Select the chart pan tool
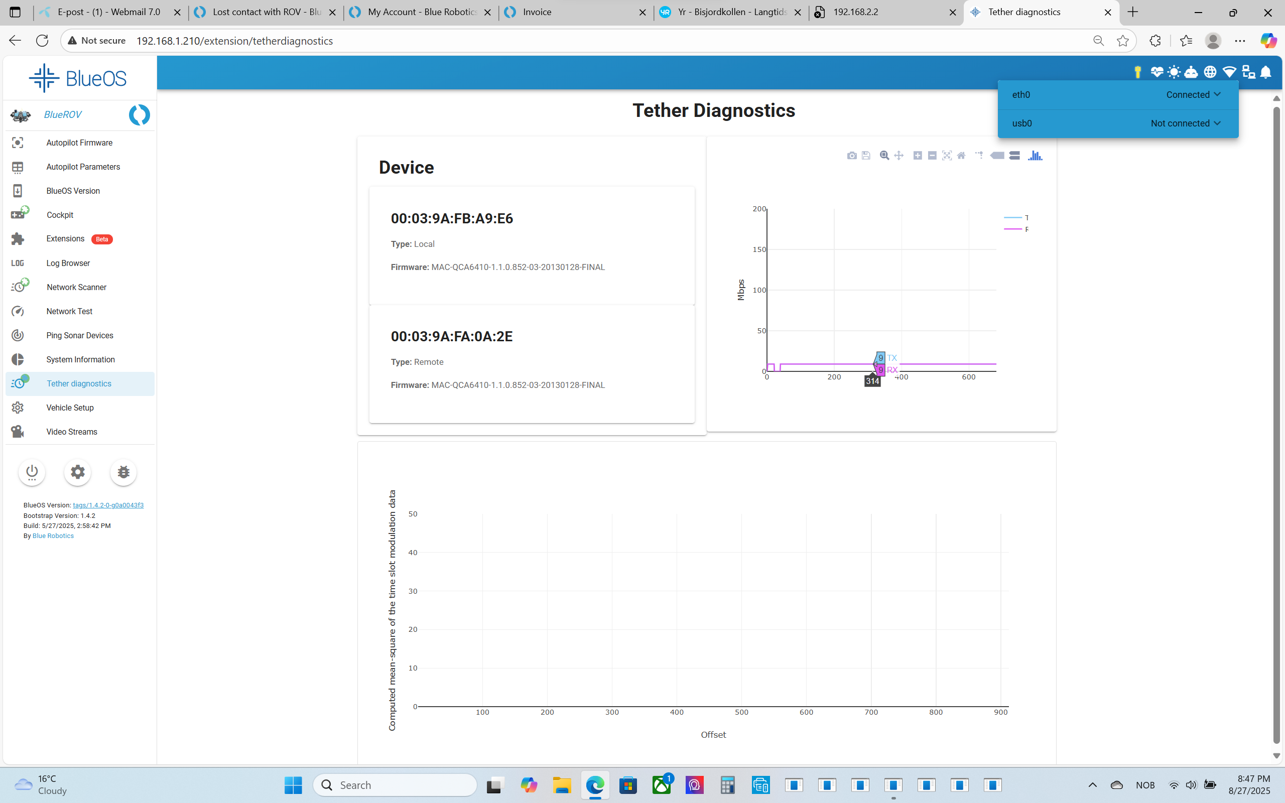This screenshot has width=1285, height=803. pyautogui.click(x=898, y=156)
